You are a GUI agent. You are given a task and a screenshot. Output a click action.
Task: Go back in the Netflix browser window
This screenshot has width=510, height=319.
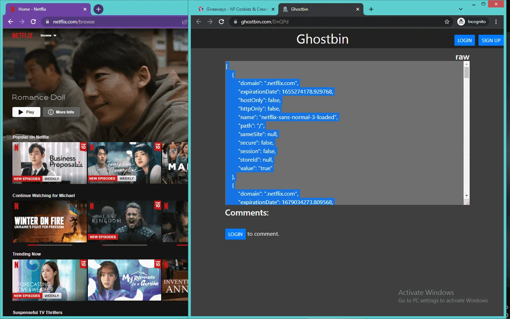(11, 22)
